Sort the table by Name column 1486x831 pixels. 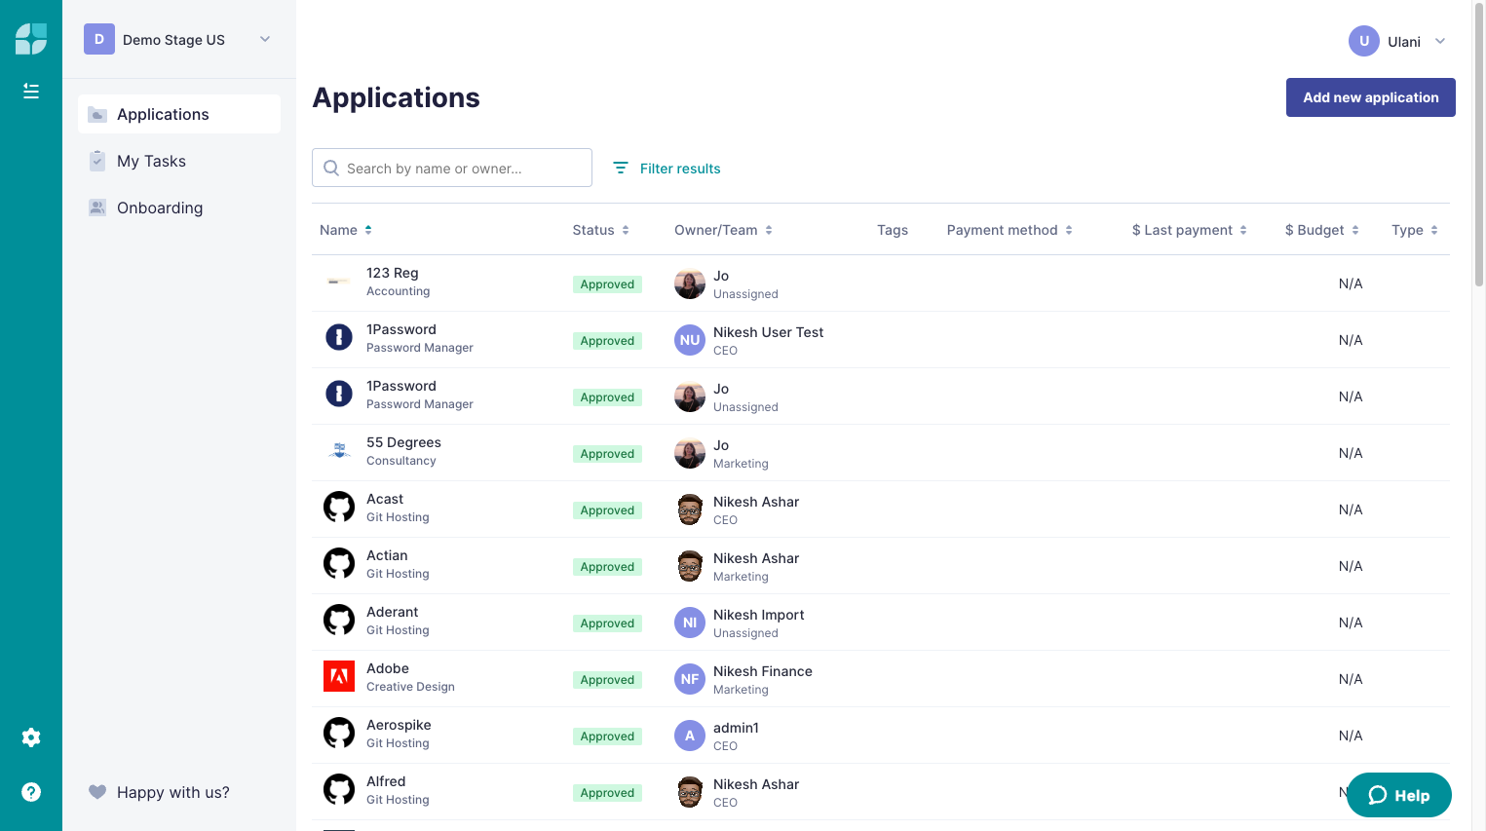click(346, 230)
